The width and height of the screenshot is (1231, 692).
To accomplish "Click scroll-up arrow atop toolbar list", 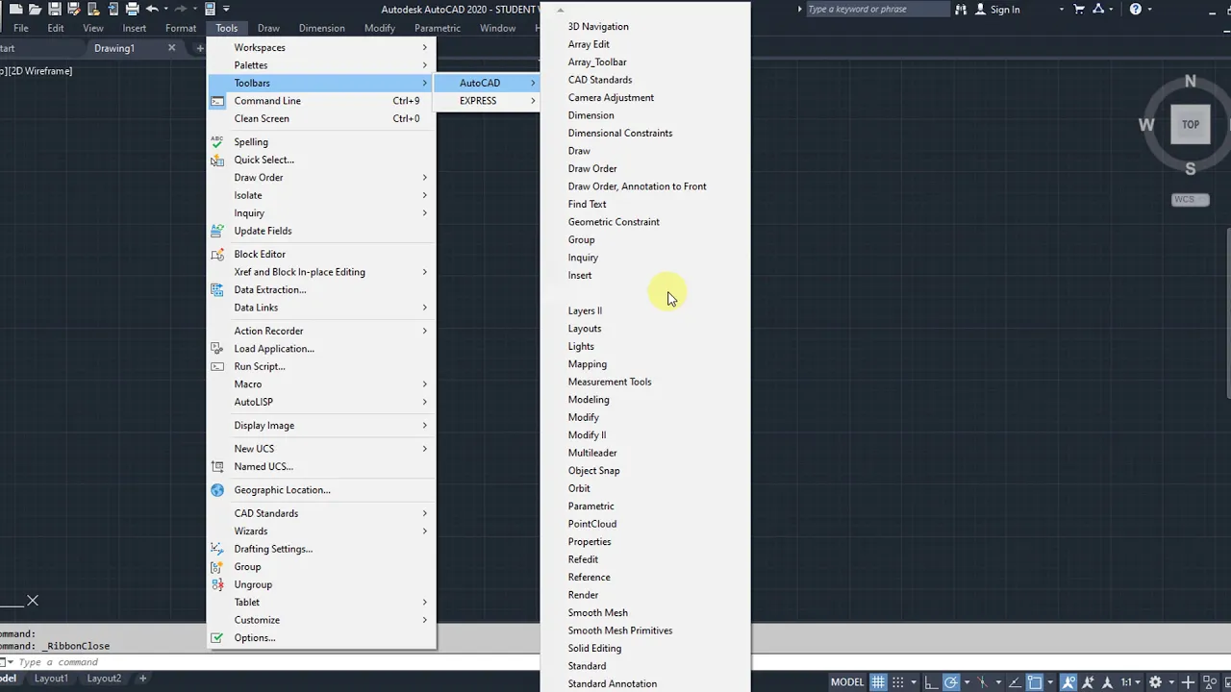I will [x=561, y=11].
